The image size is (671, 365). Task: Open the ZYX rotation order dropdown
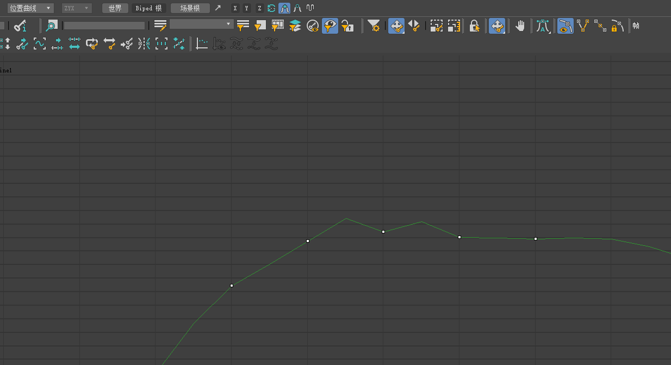pyautogui.click(x=76, y=8)
